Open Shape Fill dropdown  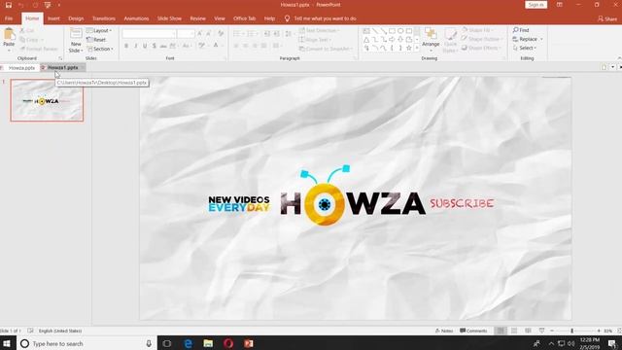477,30
